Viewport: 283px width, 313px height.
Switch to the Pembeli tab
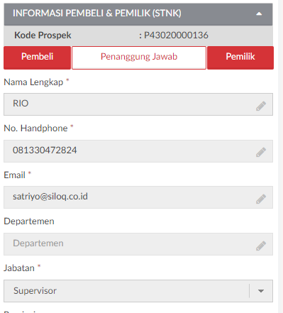coord(38,57)
